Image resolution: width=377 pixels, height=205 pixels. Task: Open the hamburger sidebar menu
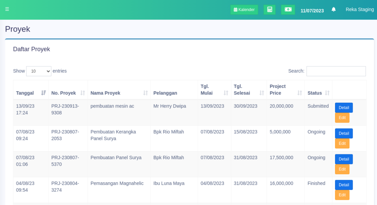pos(7,9)
